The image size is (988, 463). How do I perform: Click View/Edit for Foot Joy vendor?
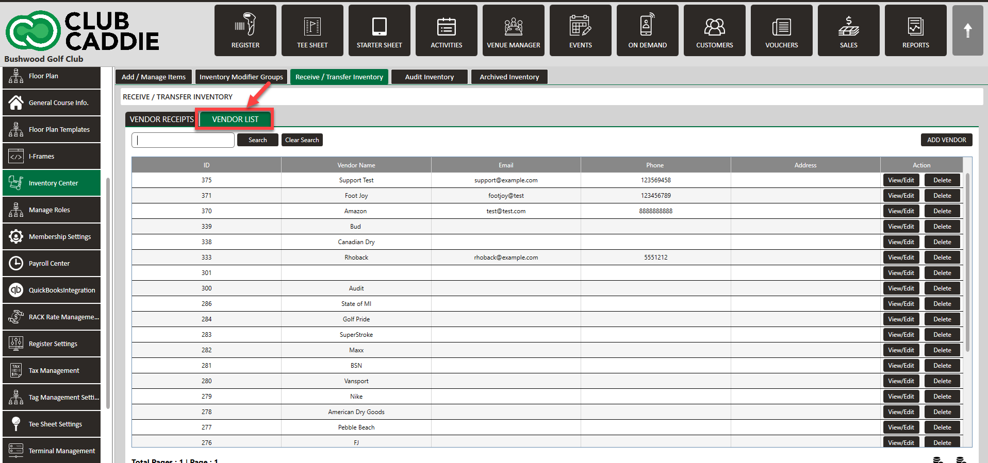pos(900,196)
